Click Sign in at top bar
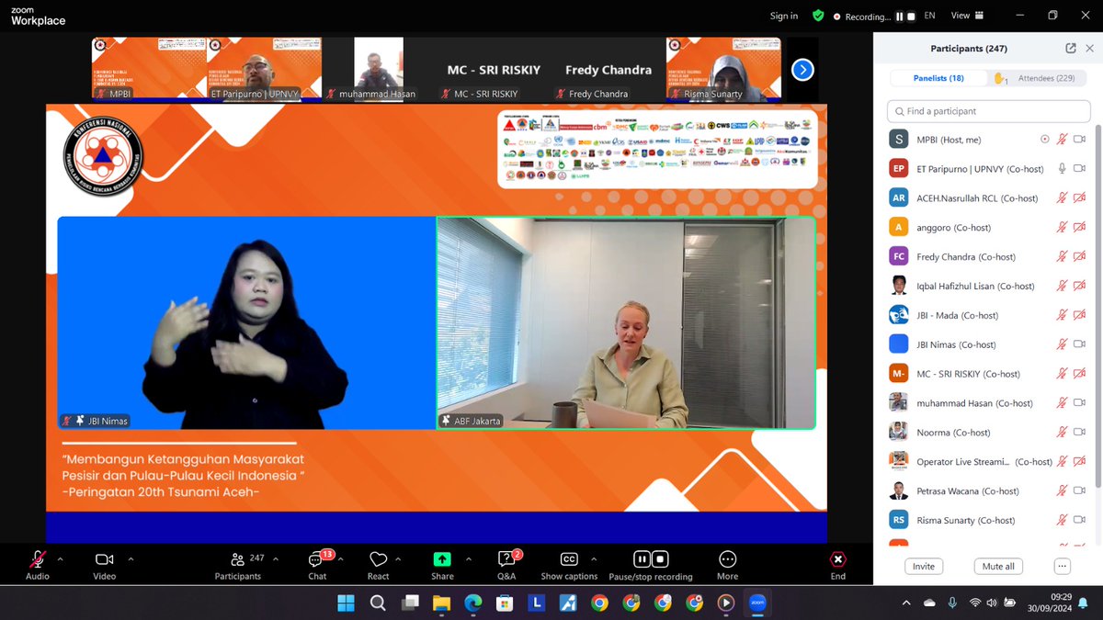Image resolution: width=1103 pixels, height=620 pixels. [x=784, y=16]
